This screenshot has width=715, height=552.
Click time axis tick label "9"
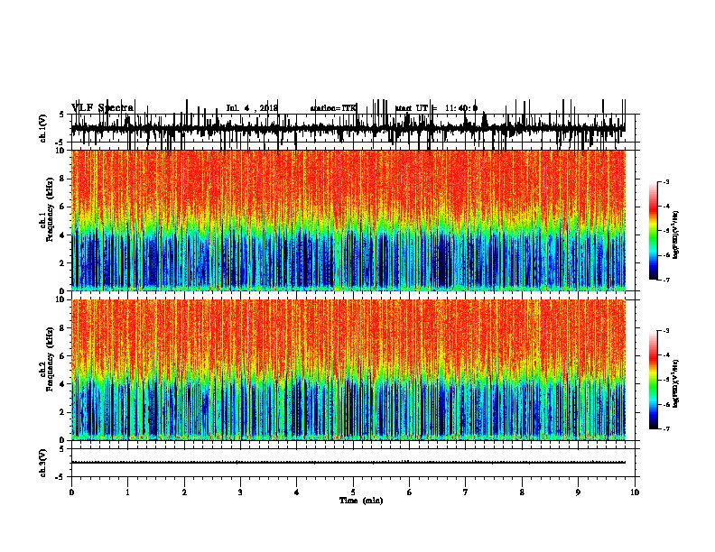pyautogui.click(x=578, y=492)
